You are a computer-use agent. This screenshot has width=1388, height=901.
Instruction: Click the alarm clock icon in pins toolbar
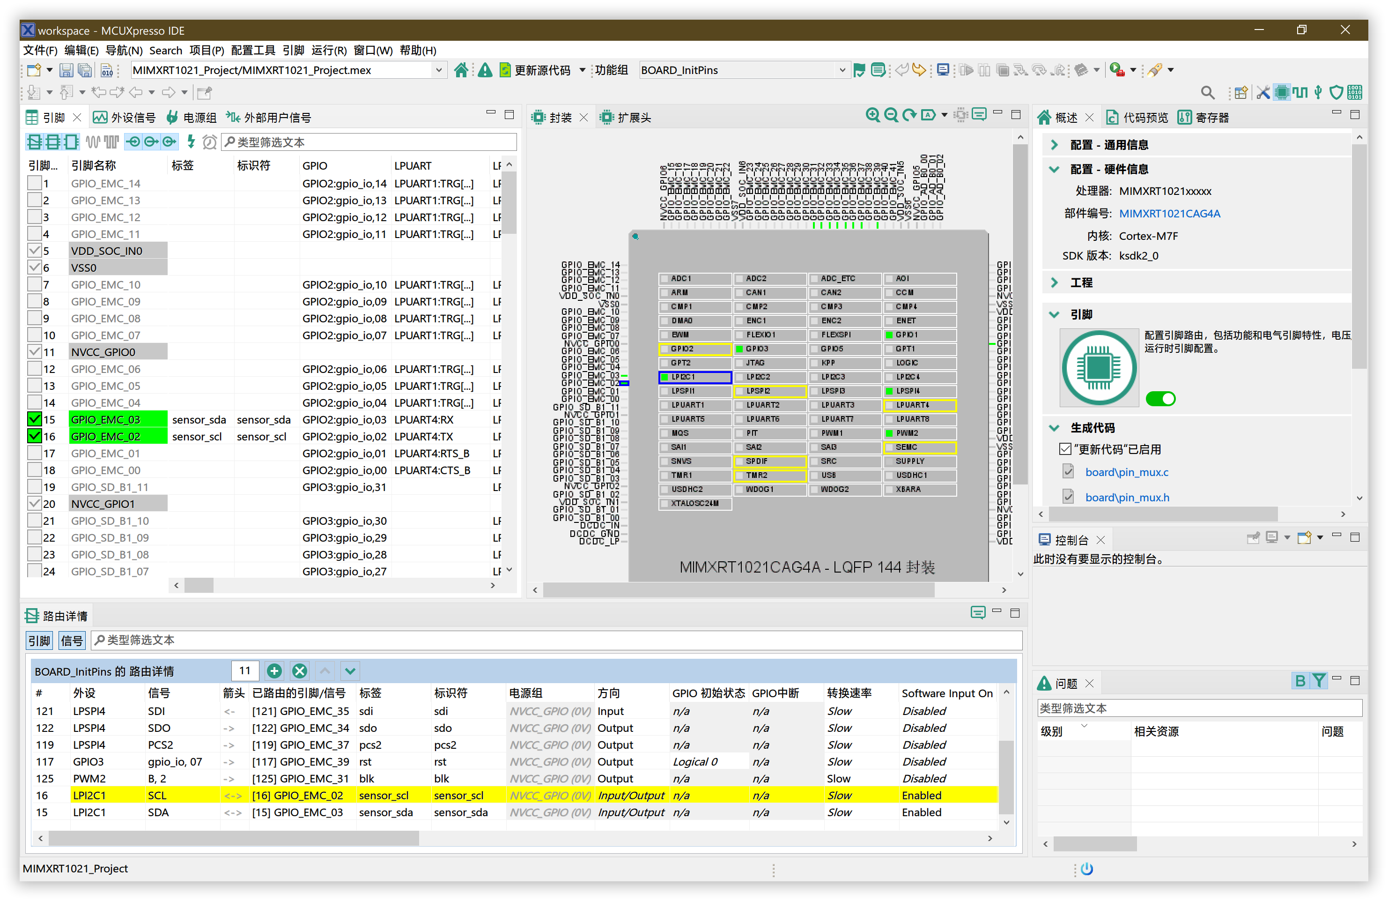click(209, 142)
